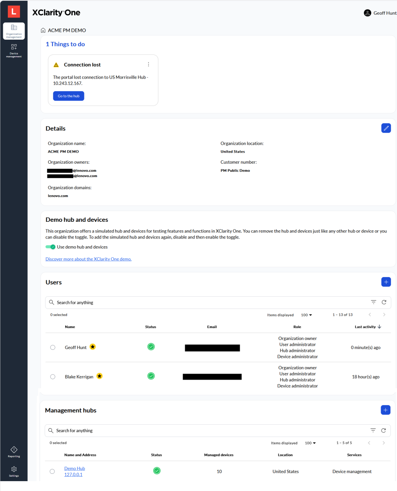Edit organization details with pencil icon
397x491 pixels.
386,128
